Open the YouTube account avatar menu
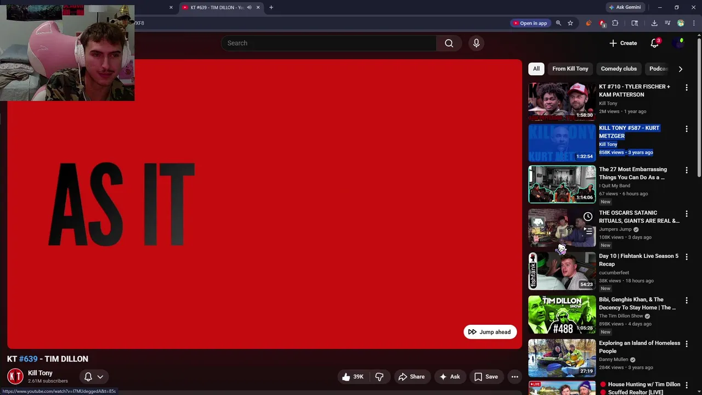 [x=680, y=43]
